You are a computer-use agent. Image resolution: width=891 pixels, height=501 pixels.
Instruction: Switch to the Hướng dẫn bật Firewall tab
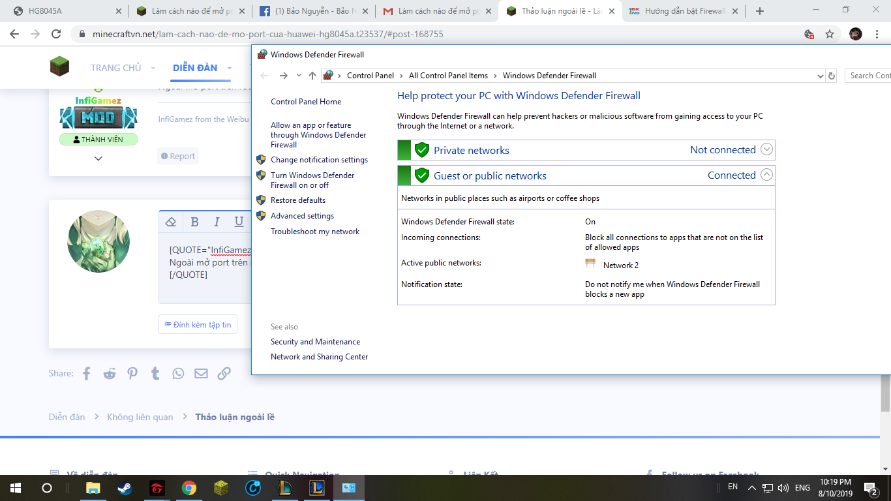[683, 11]
